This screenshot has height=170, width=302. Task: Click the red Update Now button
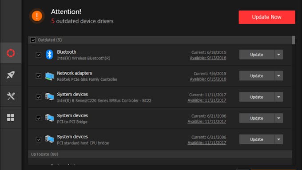pyautogui.click(x=267, y=17)
